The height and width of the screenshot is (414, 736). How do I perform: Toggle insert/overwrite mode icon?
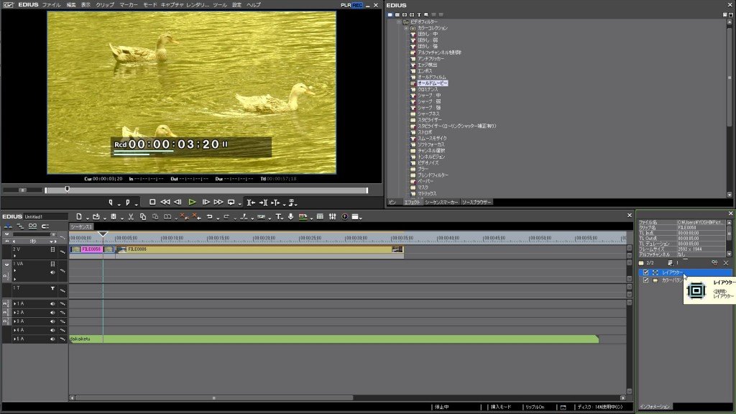pyautogui.click(x=8, y=226)
